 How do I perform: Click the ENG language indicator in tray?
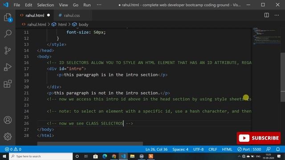click(x=258, y=156)
